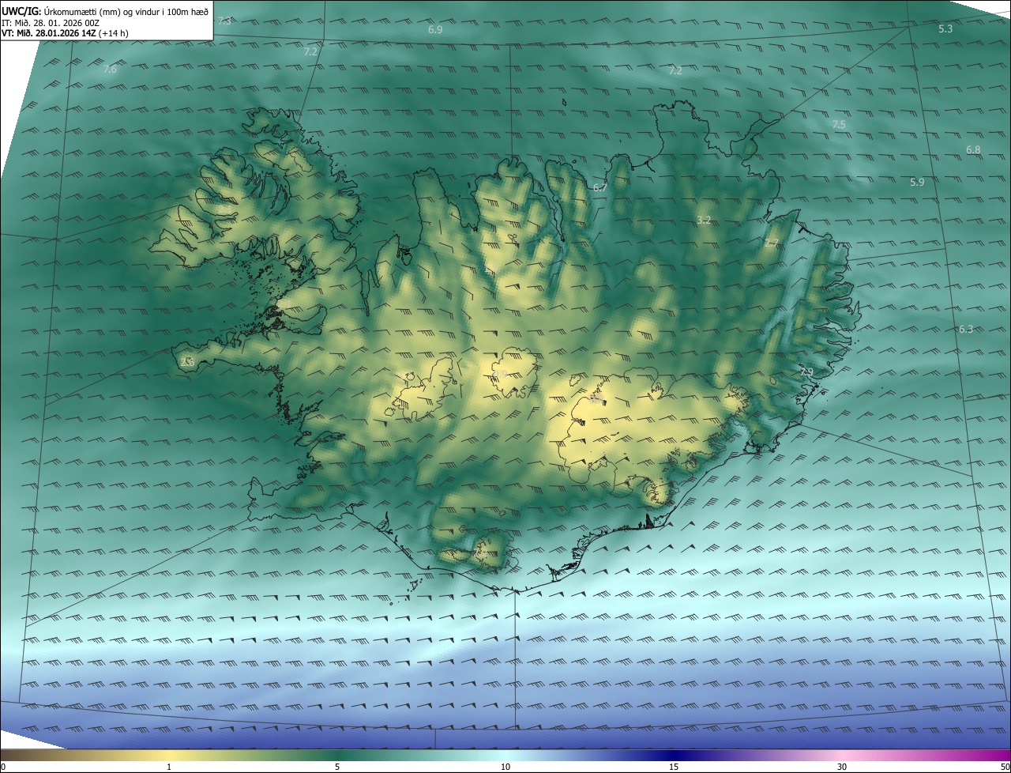Click the IT model run time line
This screenshot has width=1011, height=773.
click(51, 22)
